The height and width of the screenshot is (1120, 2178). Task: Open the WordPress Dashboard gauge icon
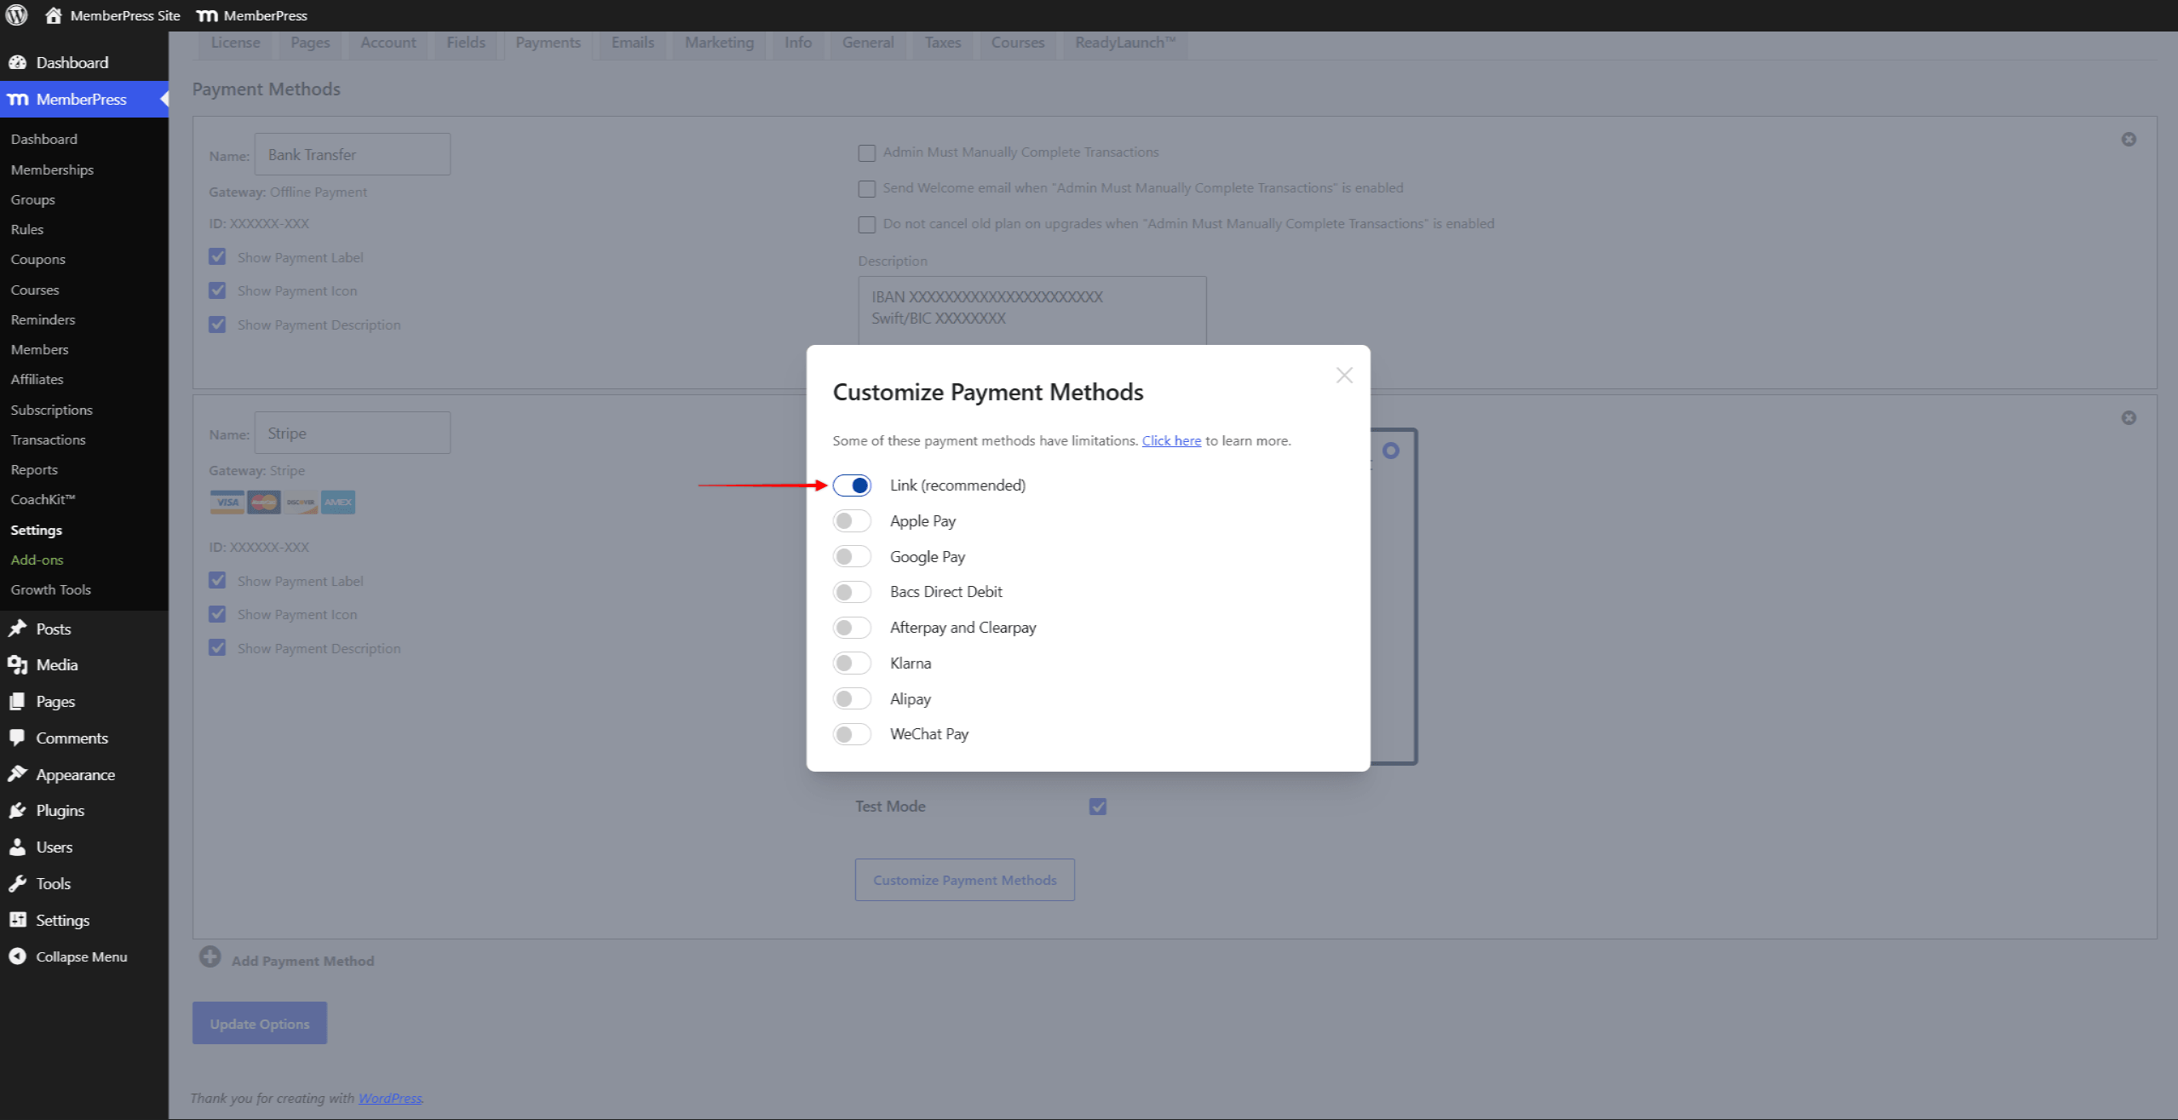point(18,62)
